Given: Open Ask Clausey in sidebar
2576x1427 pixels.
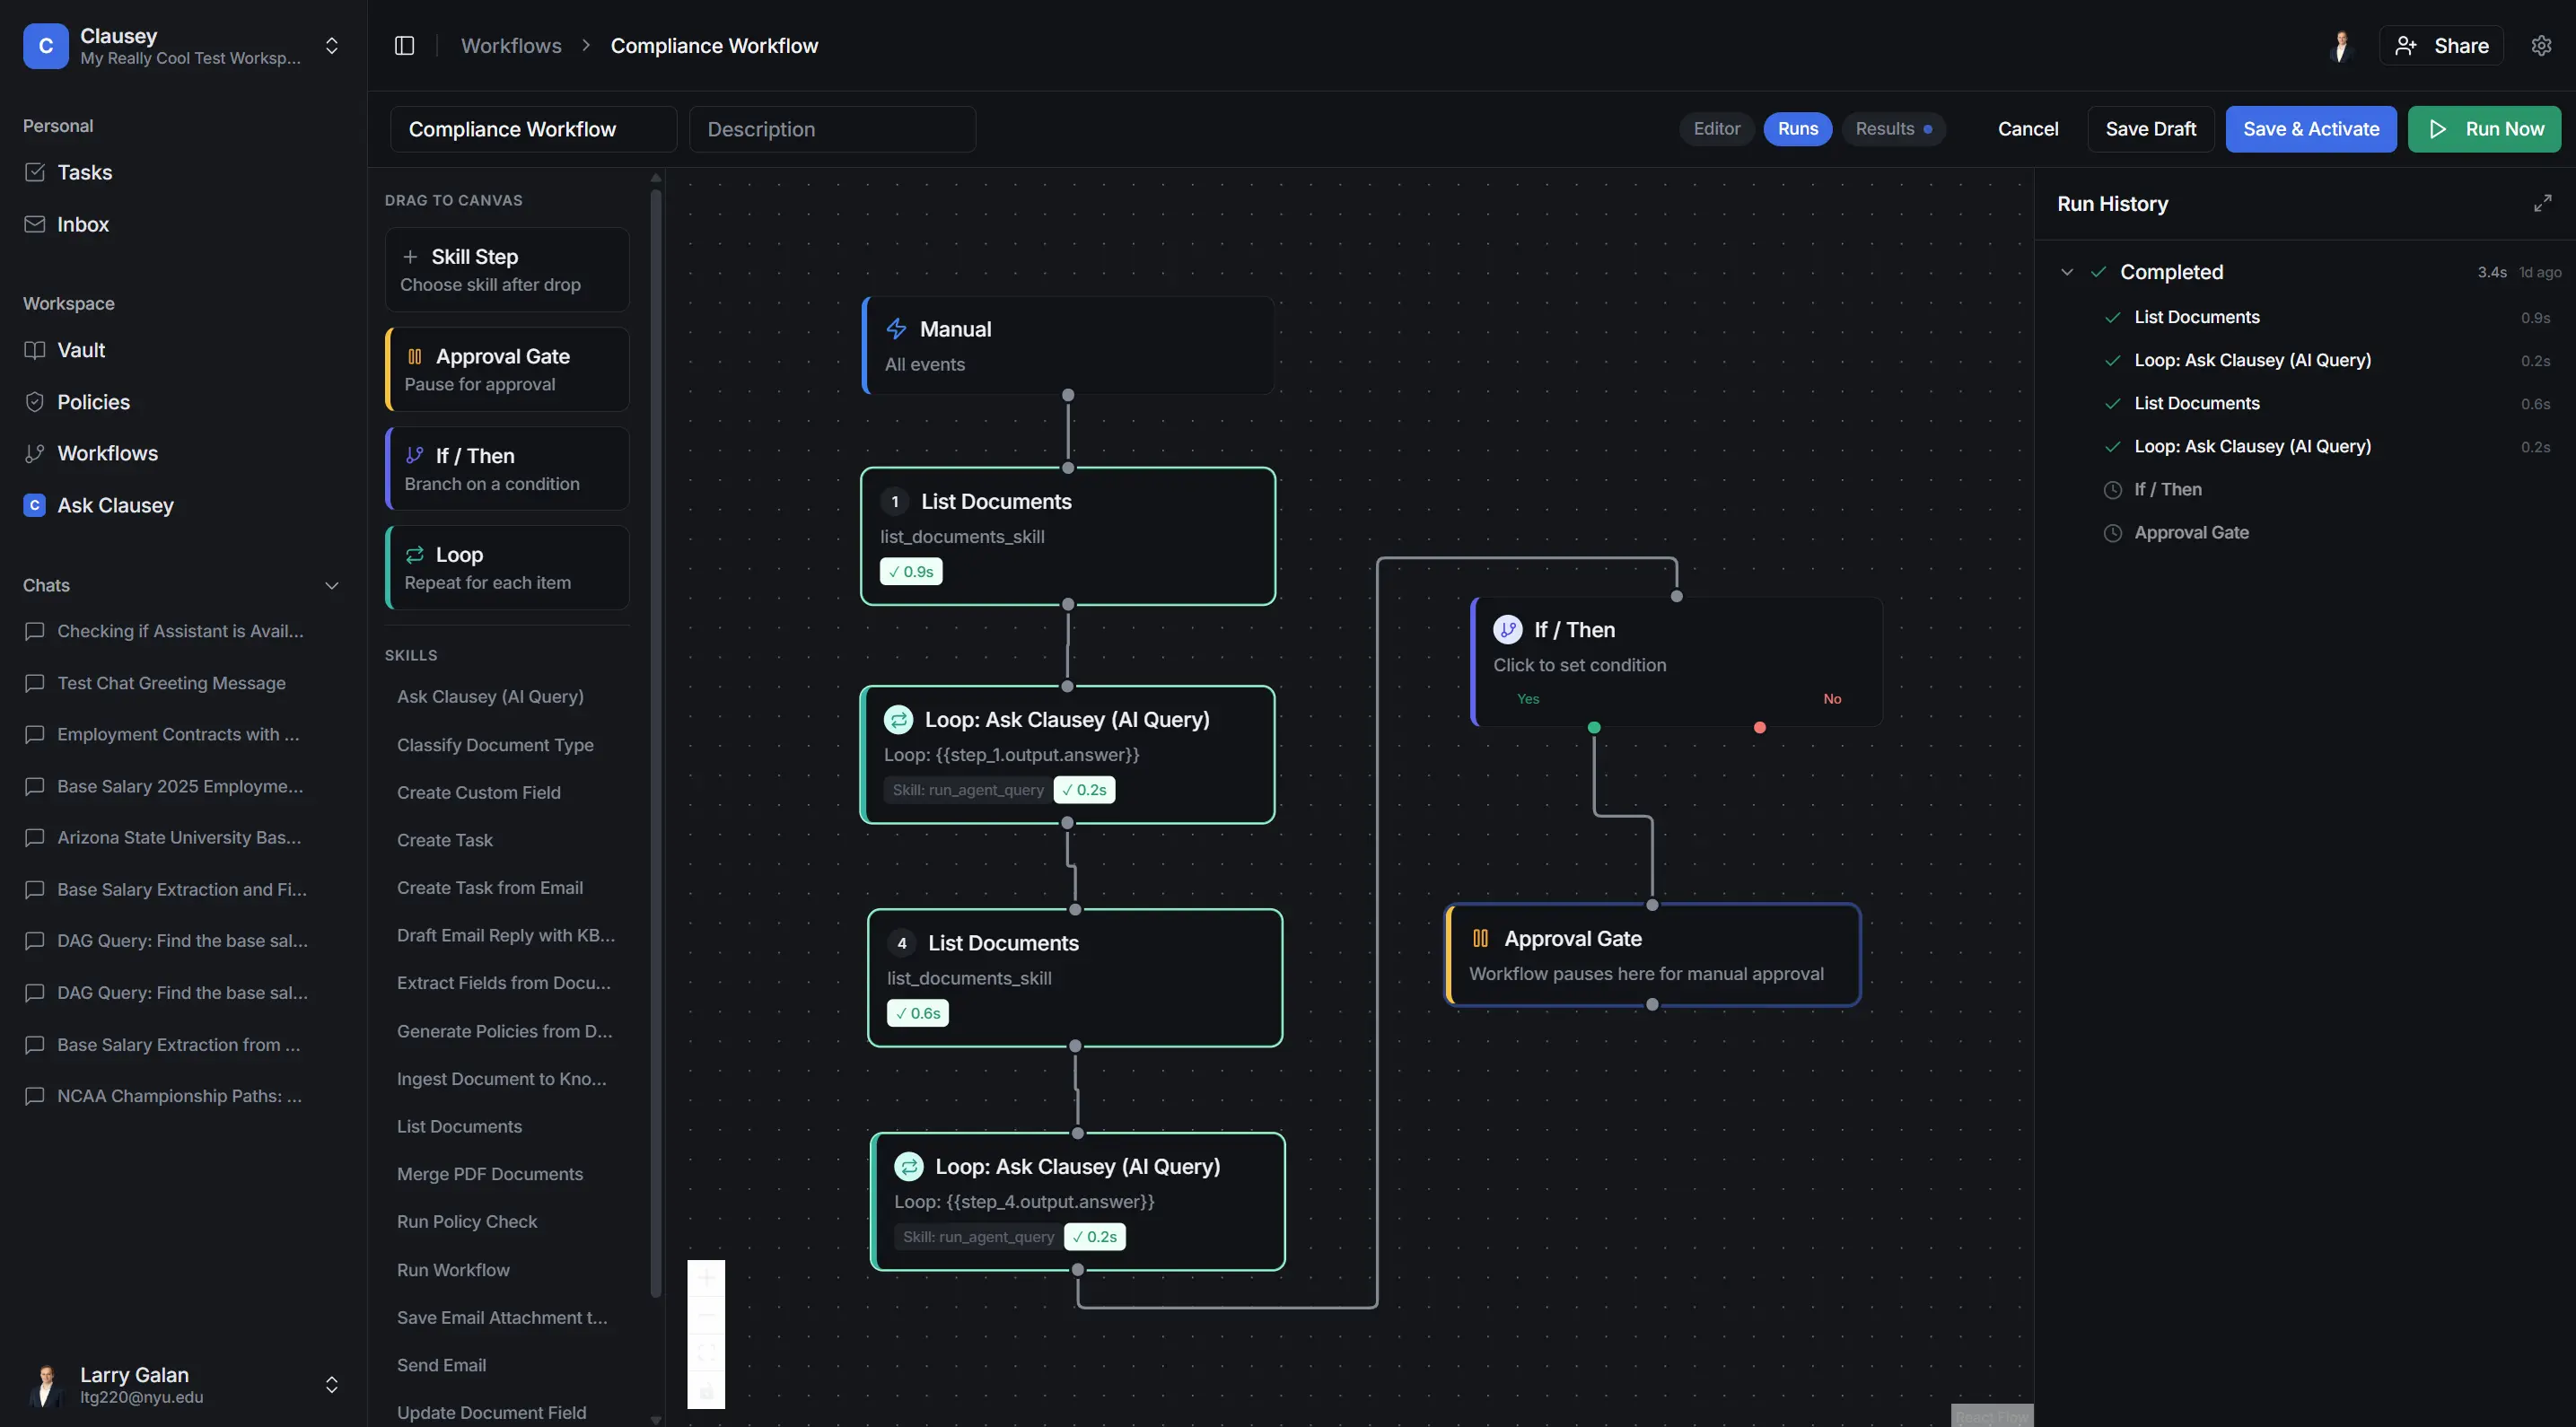Looking at the screenshot, I should 115,505.
